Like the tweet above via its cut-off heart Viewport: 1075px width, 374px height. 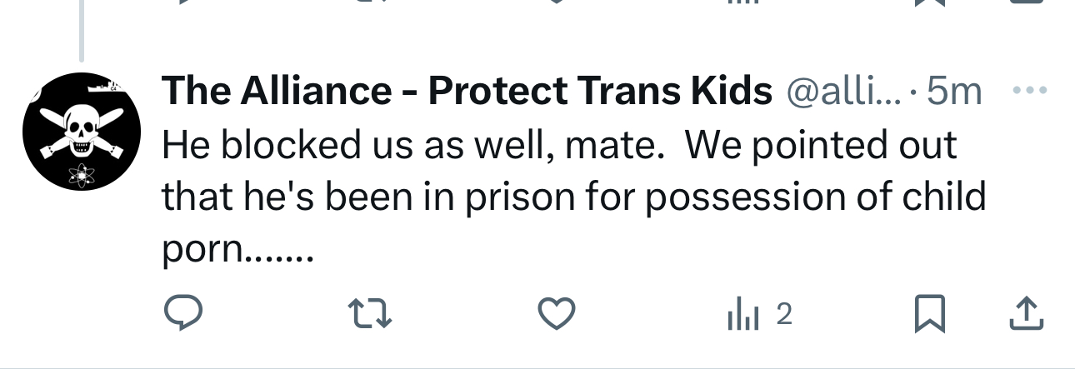click(x=556, y=2)
